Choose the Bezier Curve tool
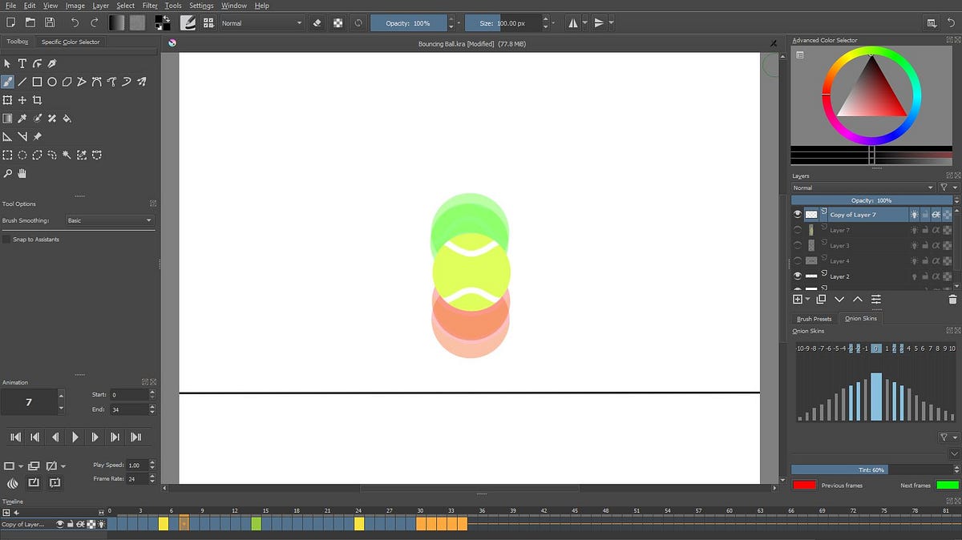The height and width of the screenshot is (540, 962). 97,82
